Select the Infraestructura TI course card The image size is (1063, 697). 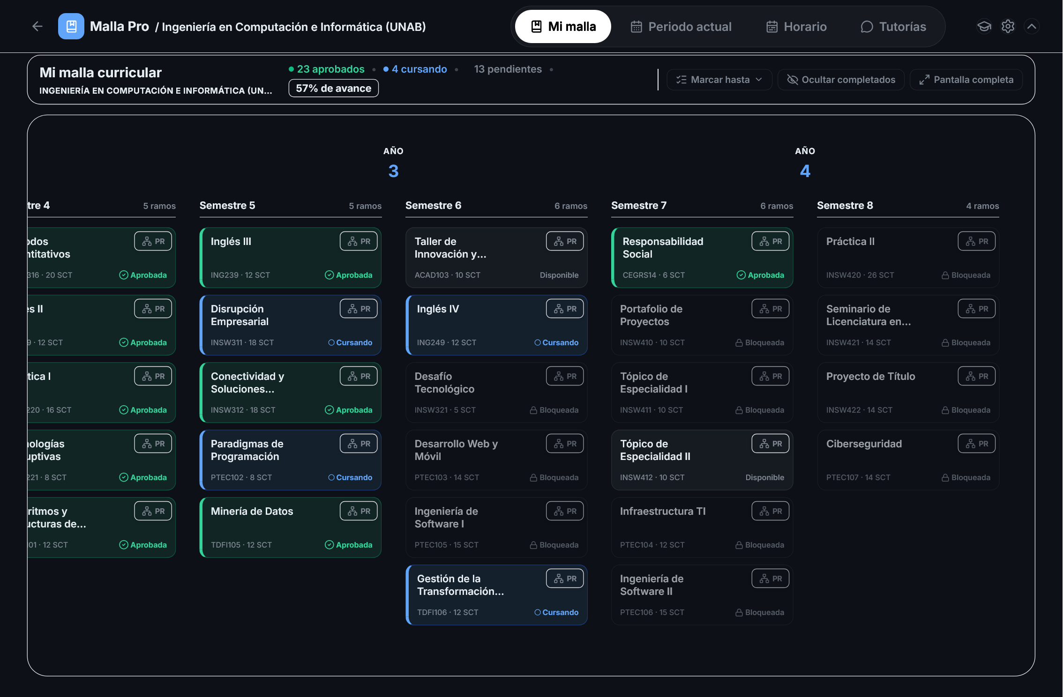click(702, 527)
